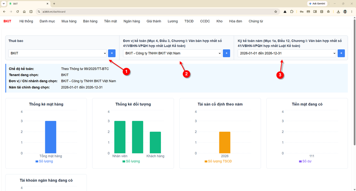356x191 pixels.
Task: Open the browser profile avatar
Action: (345, 11)
